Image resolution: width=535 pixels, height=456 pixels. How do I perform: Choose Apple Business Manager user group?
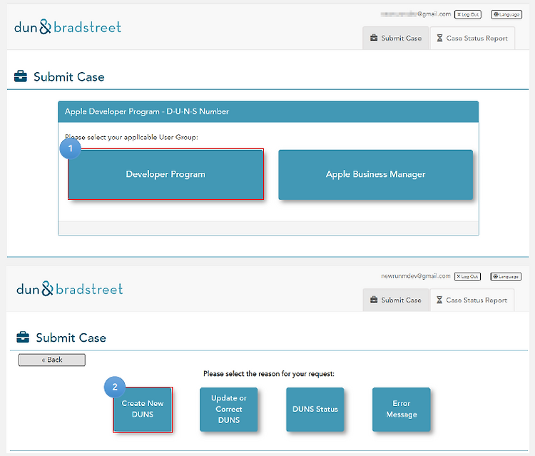coord(376,174)
